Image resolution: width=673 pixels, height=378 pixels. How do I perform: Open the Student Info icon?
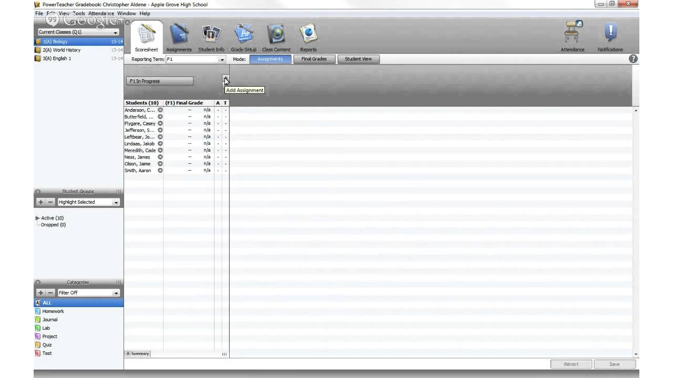tap(211, 38)
